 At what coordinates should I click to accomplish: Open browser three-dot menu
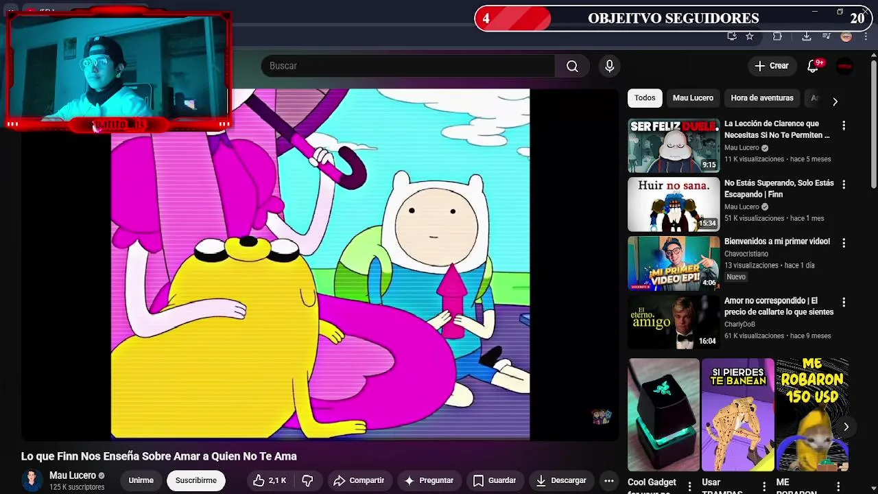(866, 36)
